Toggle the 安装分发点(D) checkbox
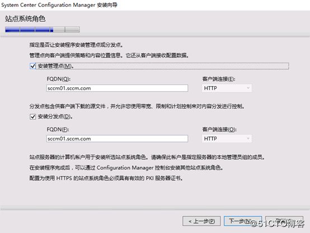 33,117
